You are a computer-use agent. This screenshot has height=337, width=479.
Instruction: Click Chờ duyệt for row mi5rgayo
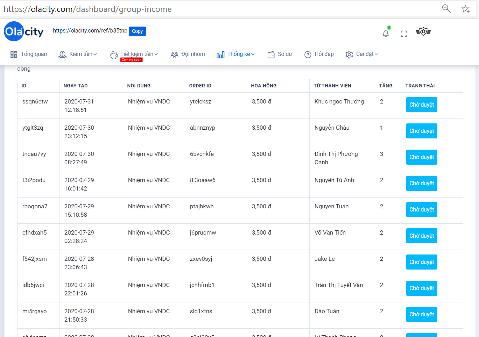click(x=422, y=315)
